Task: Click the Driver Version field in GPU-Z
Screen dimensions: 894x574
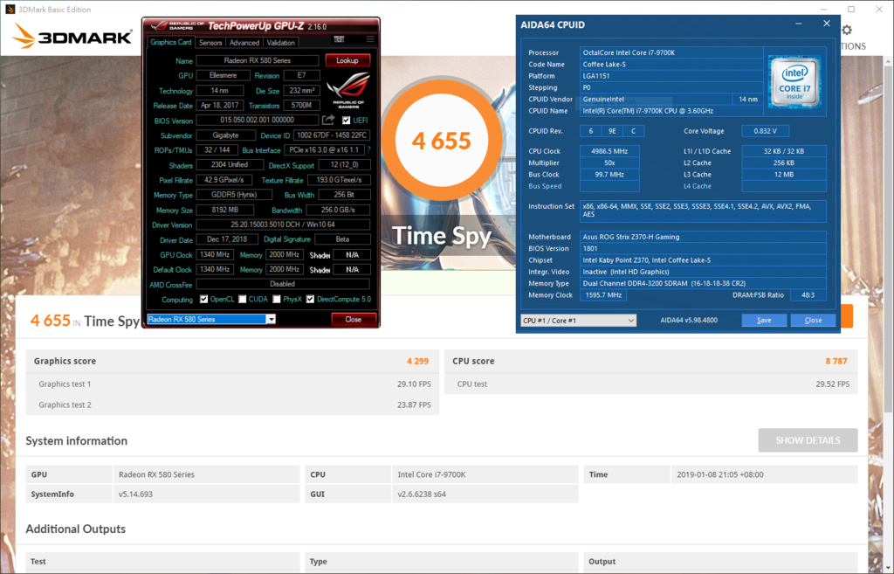Action: (283, 225)
